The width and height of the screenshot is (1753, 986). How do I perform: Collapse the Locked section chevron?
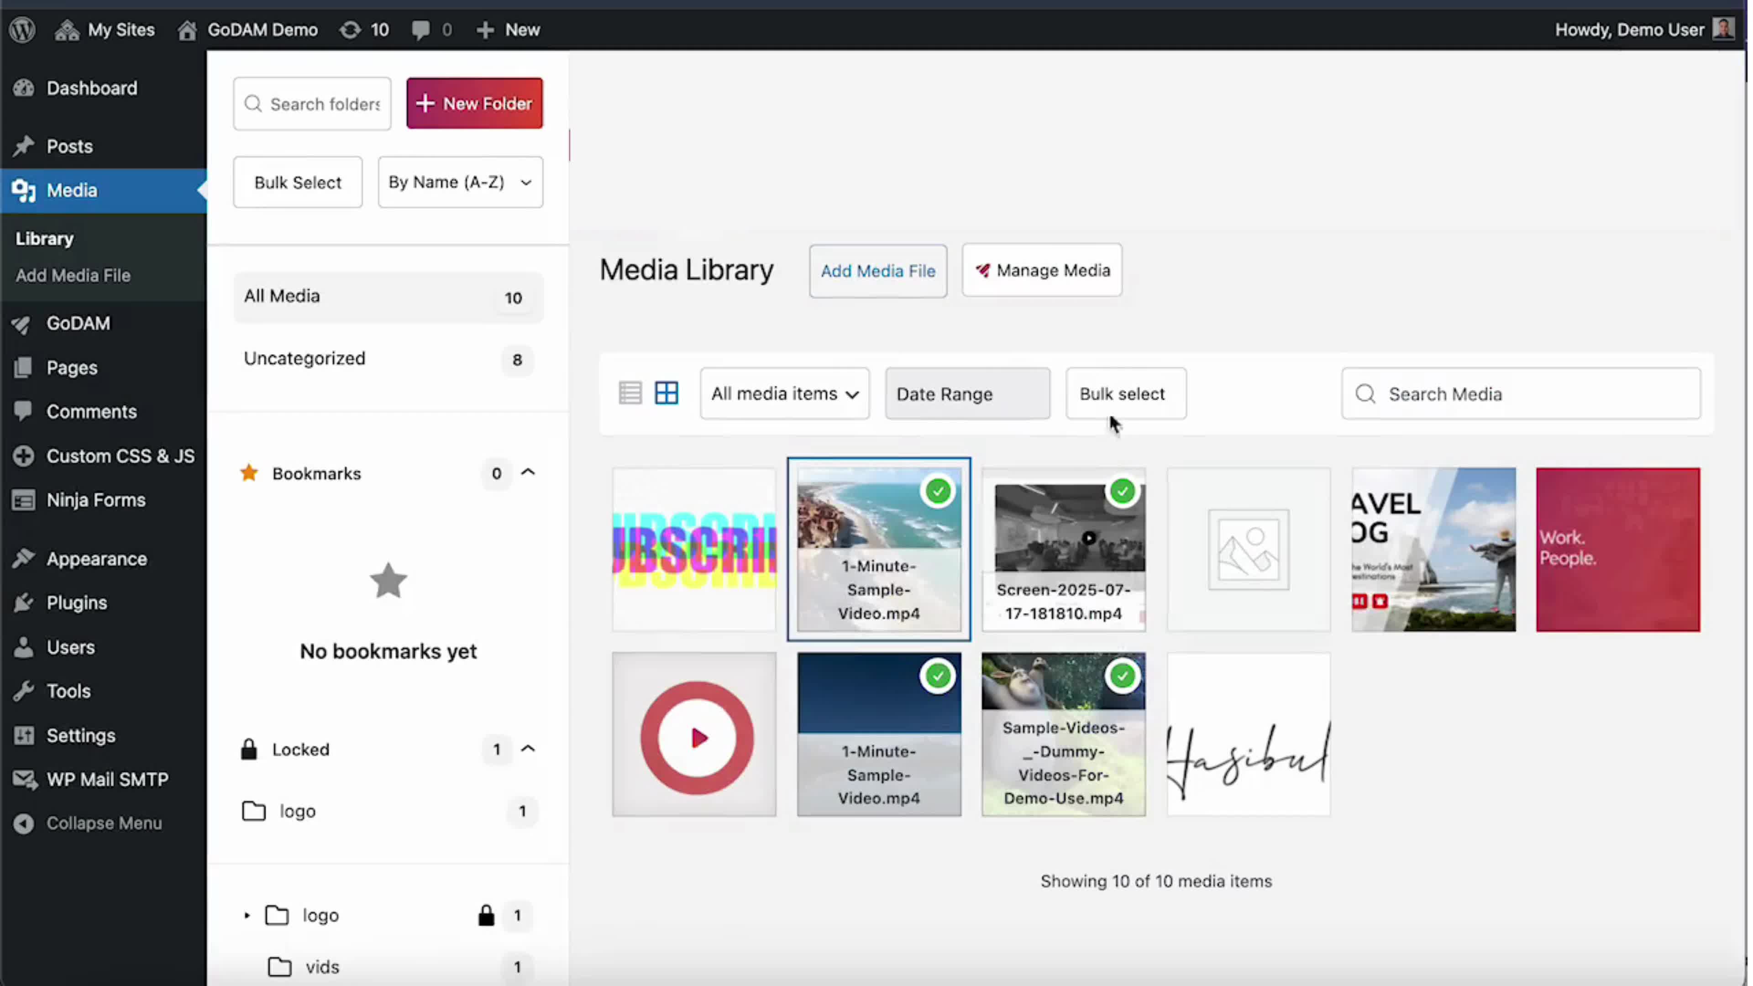point(528,749)
